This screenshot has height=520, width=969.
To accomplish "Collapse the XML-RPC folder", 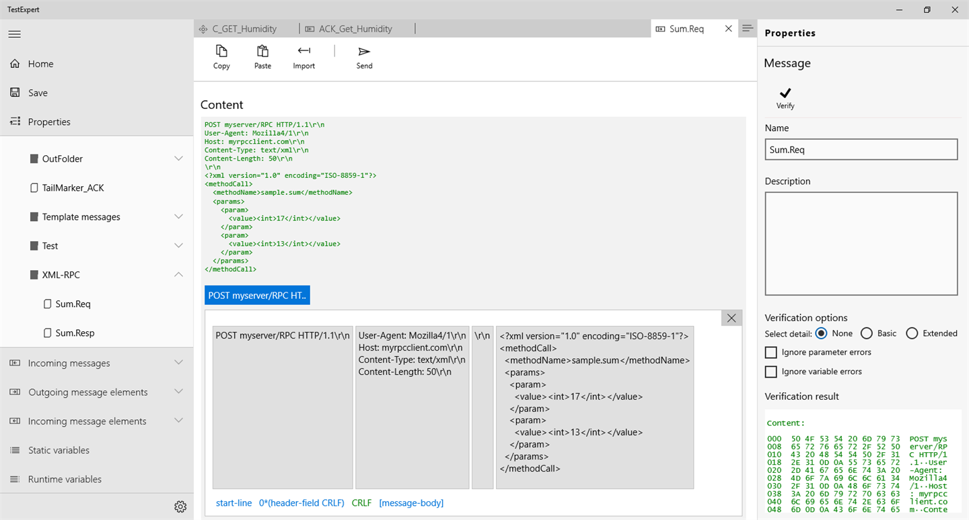I will (178, 275).
